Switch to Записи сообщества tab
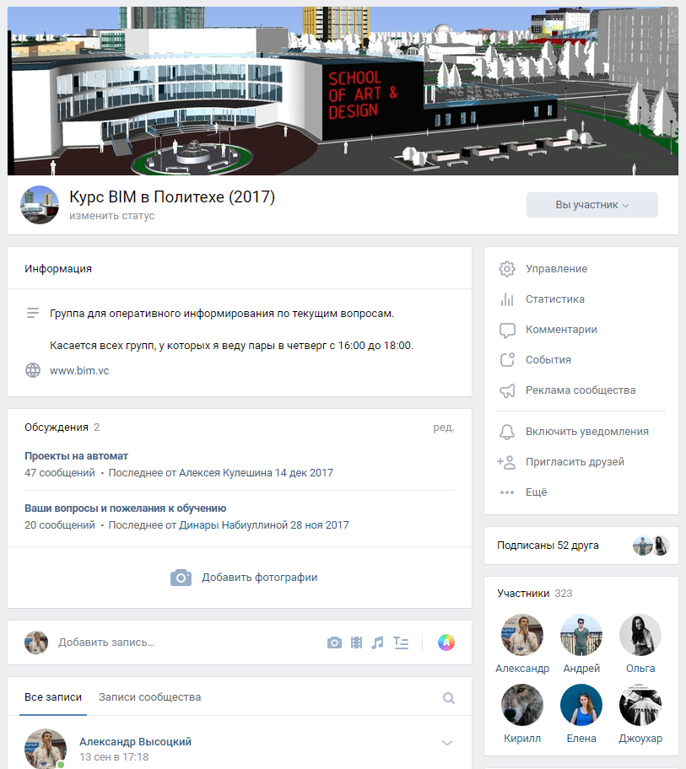 pos(149,697)
